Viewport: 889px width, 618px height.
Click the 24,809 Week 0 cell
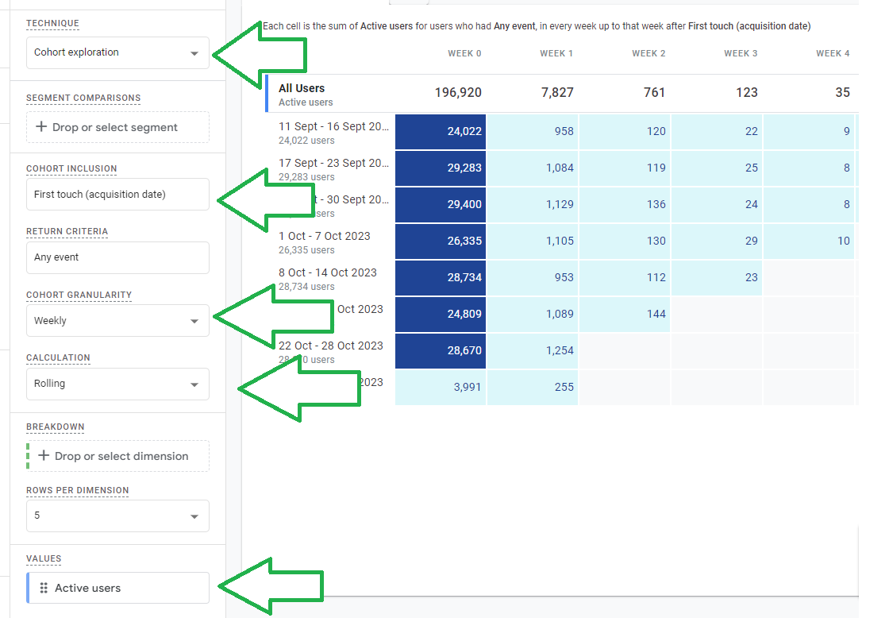click(x=441, y=315)
